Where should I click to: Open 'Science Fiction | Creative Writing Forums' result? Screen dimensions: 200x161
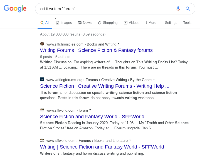tap(105, 86)
